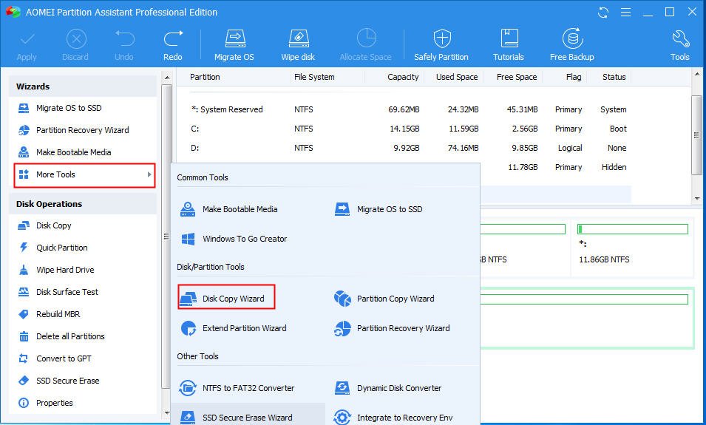Image resolution: width=706 pixels, height=425 pixels.
Task: Click the Redo toolbar button
Action: (x=173, y=44)
